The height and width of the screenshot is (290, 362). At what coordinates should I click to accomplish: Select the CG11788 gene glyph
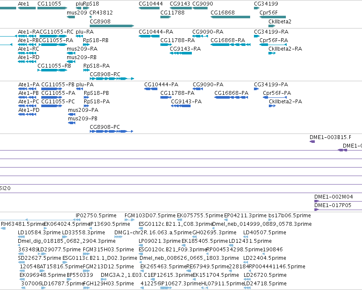166,17
